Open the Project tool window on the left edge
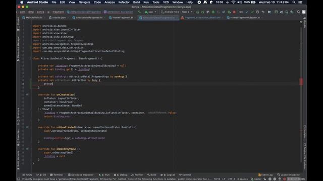 (x=18, y=24)
